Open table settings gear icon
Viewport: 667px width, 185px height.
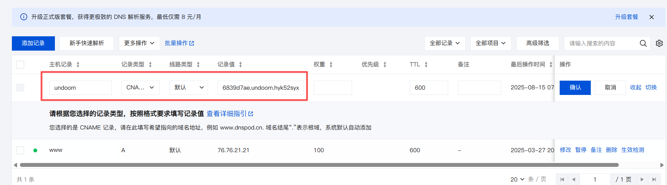[659, 43]
